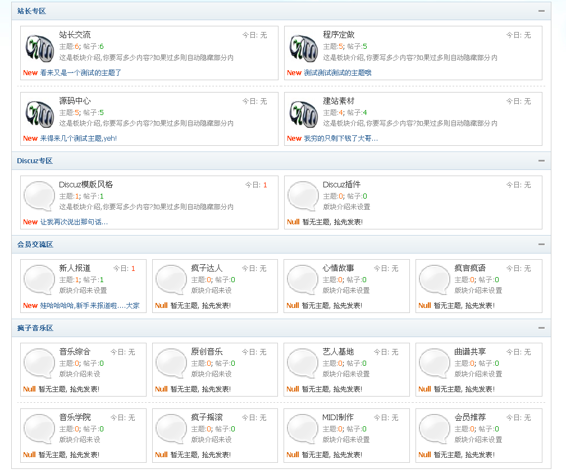This screenshot has height=474, width=566.
Task: Open the Discuz插件 forum title
Action: coord(341,185)
